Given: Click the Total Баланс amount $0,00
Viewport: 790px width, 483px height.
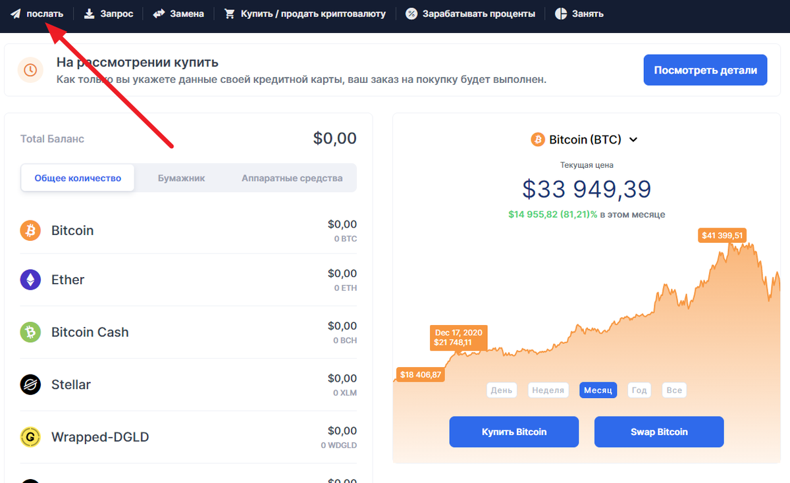Looking at the screenshot, I should click(334, 138).
